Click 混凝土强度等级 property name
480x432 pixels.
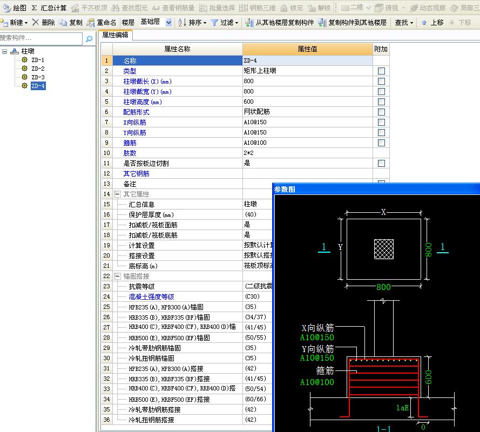coord(152,296)
